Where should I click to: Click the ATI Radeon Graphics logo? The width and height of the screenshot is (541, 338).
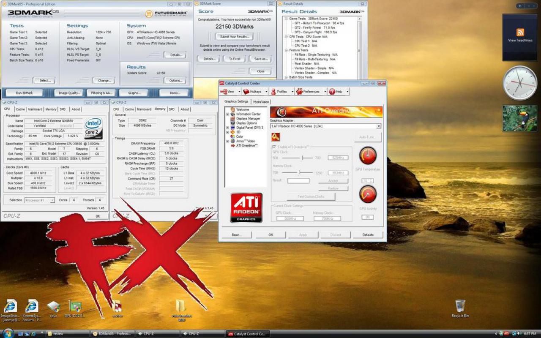(x=246, y=208)
